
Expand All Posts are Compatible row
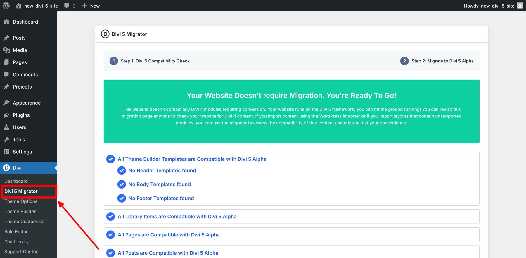point(291,252)
